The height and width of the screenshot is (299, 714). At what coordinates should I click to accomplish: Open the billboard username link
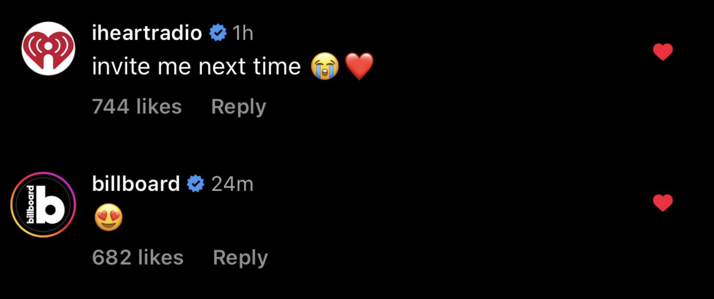point(136,184)
